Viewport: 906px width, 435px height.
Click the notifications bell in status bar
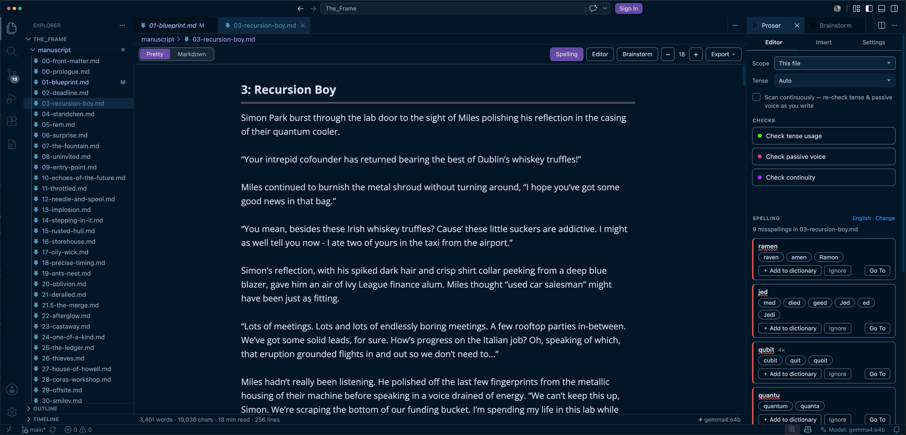click(x=896, y=429)
